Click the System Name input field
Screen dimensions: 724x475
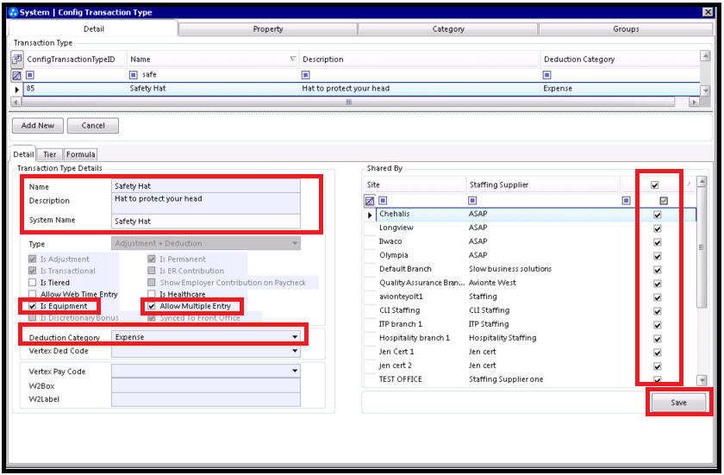206,221
